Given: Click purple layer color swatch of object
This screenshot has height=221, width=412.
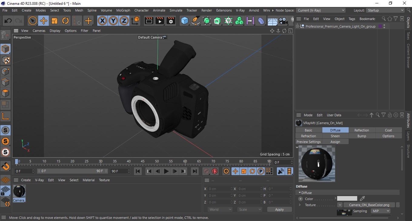Looking at the screenshot, I should tap(380, 26).
